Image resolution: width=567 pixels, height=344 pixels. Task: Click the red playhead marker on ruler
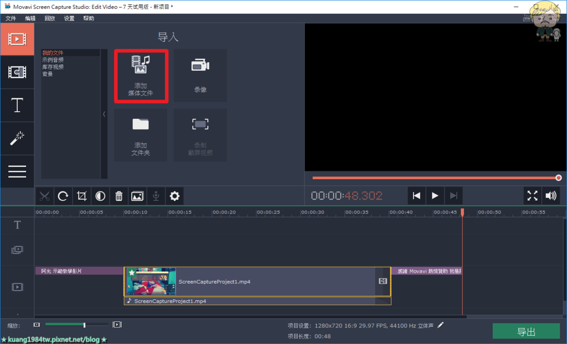click(462, 212)
